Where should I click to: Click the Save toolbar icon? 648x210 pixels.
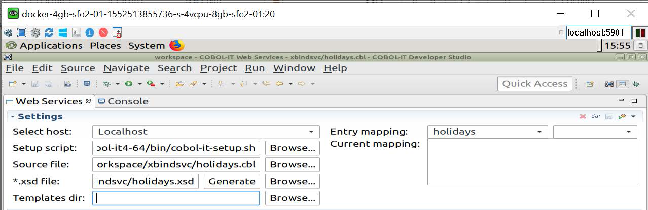(x=35, y=84)
